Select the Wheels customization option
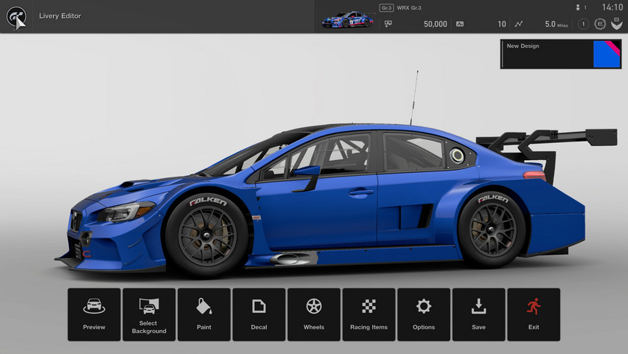628x354 pixels. (x=314, y=314)
